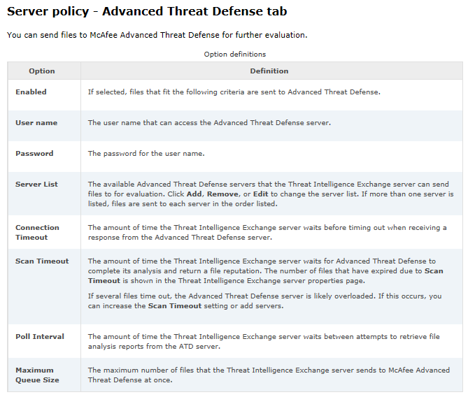Select the 'Maximum Queue Size' option cell
468x397 pixels.
44,375
